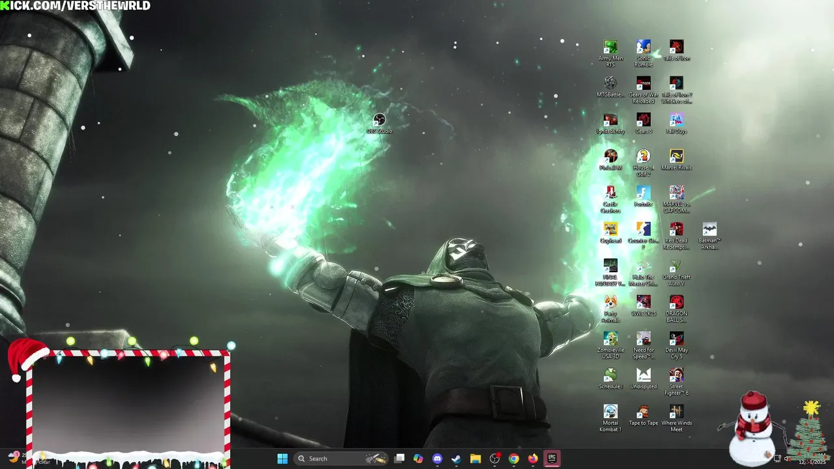Select the Where Winds Meet icon
Image resolution: width=834 pixels, height=469 pixels.
coord(676,418)
